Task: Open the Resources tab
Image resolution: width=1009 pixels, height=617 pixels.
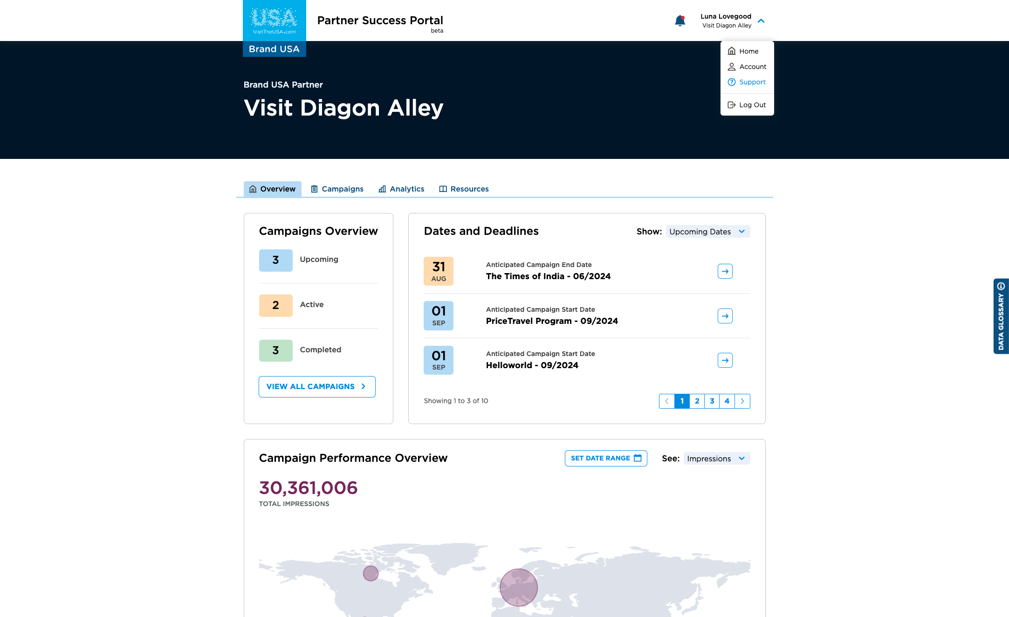Action: point(464,189)
